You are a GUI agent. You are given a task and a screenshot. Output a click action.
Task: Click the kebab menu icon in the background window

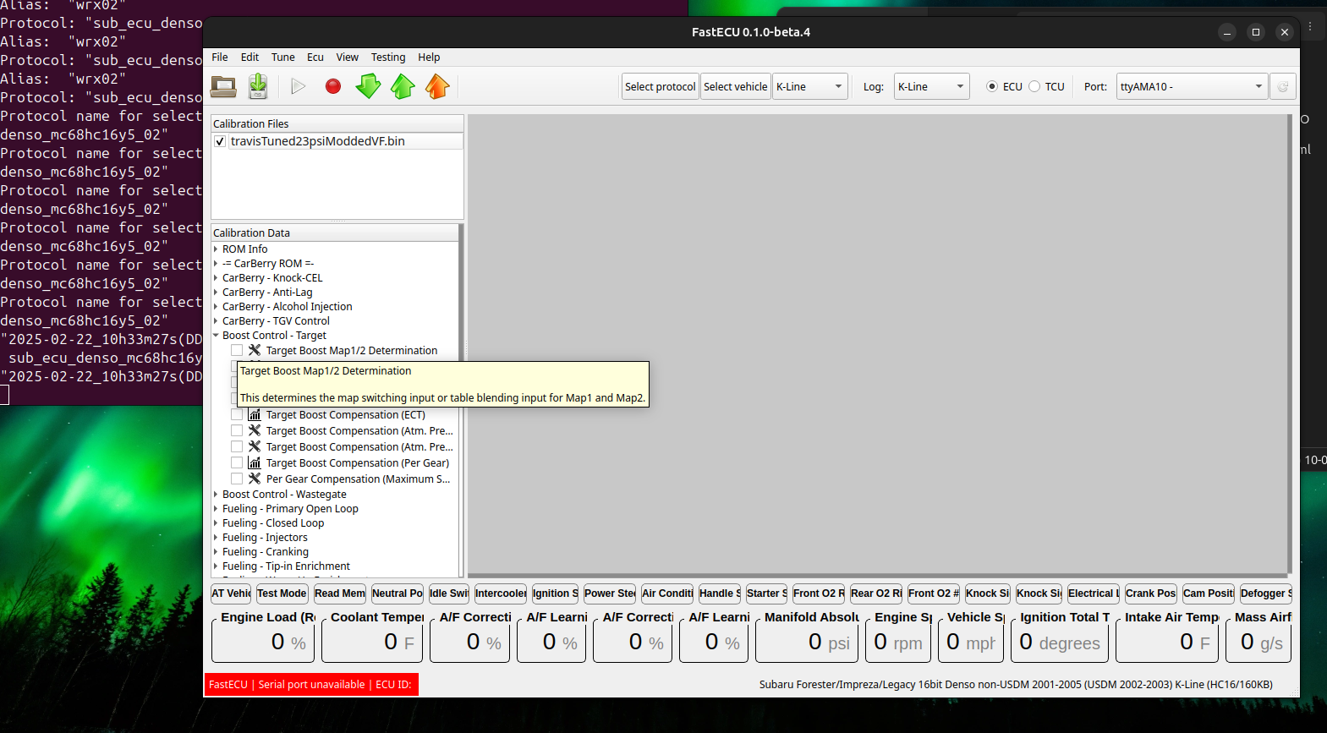(x=1310, y=26)
